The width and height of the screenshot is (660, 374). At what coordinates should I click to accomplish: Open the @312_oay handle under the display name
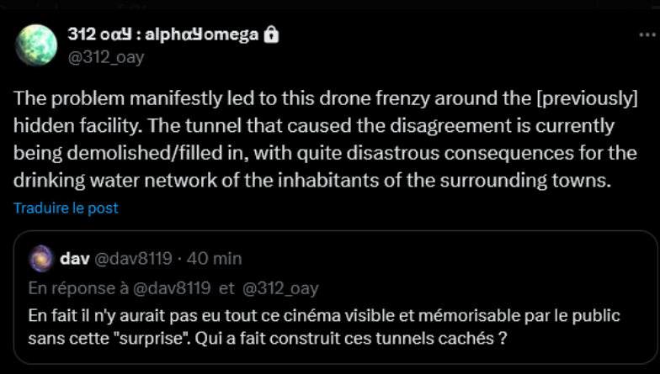tap(105, 56)
